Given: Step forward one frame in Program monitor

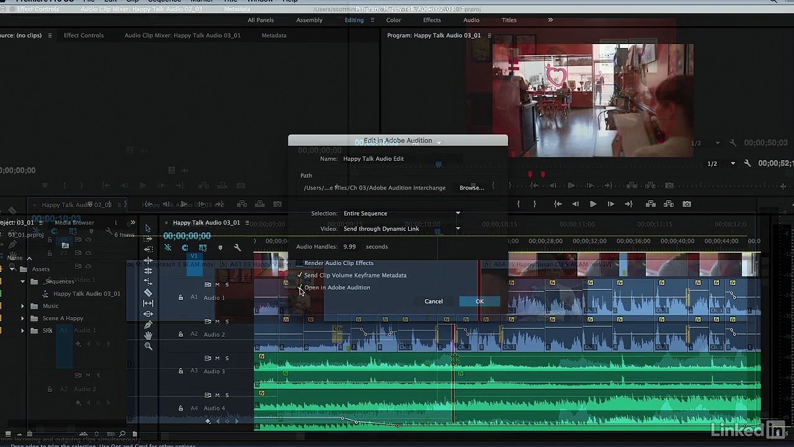Looking at the screenshot, I should (611, 204).
